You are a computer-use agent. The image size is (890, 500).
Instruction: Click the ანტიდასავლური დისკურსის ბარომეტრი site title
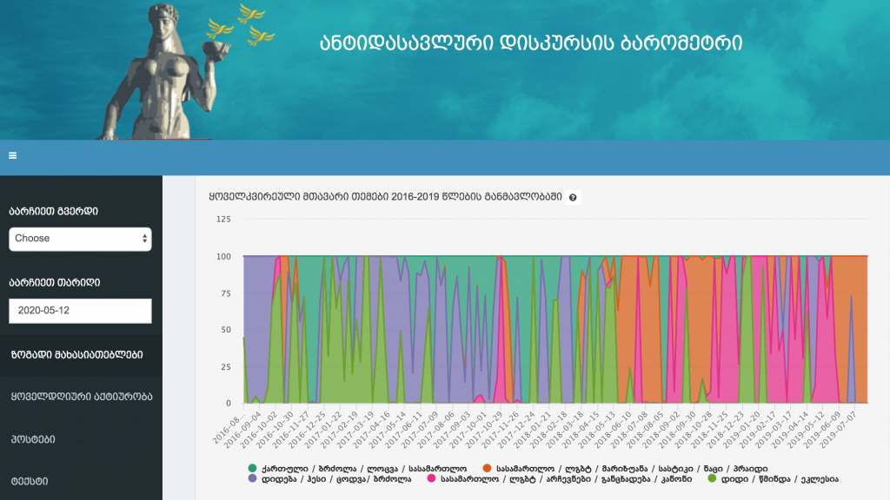click(x=531, y=43)
